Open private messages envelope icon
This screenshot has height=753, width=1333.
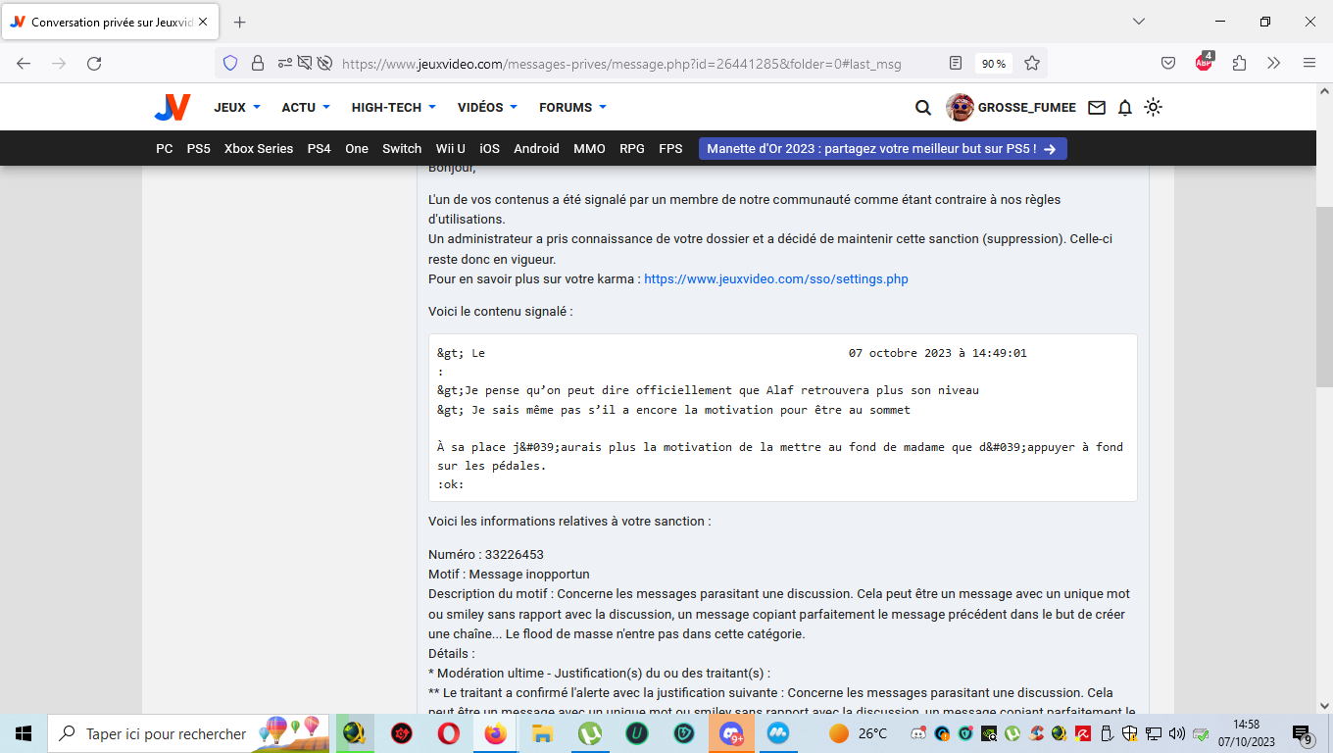1097,108
